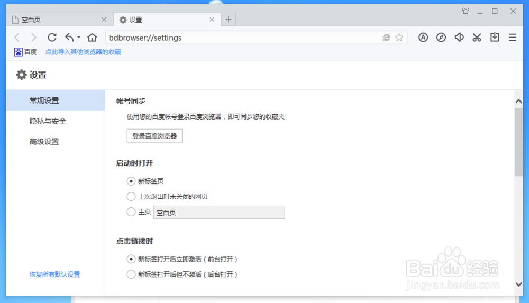Close the 设置 tab
The image size is (529, 303).
[212, 20]
